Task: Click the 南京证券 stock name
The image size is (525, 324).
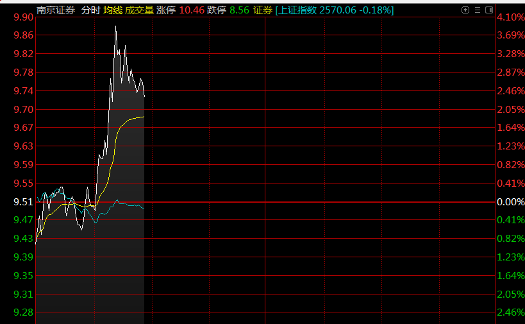Action: pos(55,10)
